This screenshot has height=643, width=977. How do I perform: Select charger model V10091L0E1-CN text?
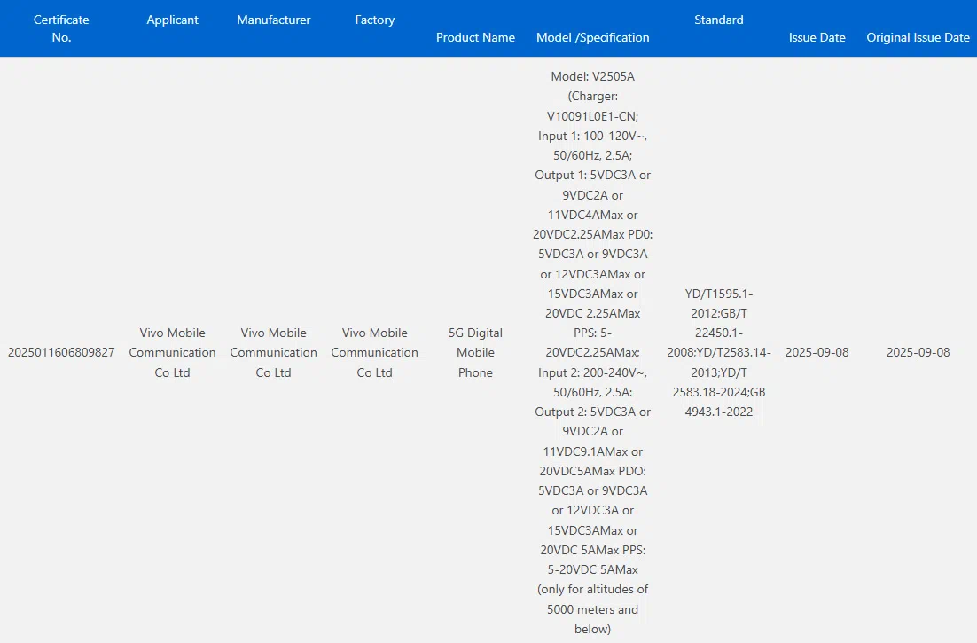point(592,116)
